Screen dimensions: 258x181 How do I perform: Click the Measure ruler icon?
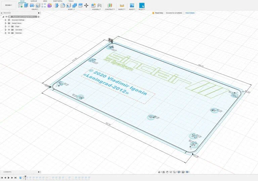(x=122, y=5)
